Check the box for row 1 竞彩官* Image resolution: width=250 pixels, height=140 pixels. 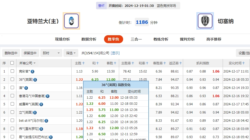click(x=12, y=71)
